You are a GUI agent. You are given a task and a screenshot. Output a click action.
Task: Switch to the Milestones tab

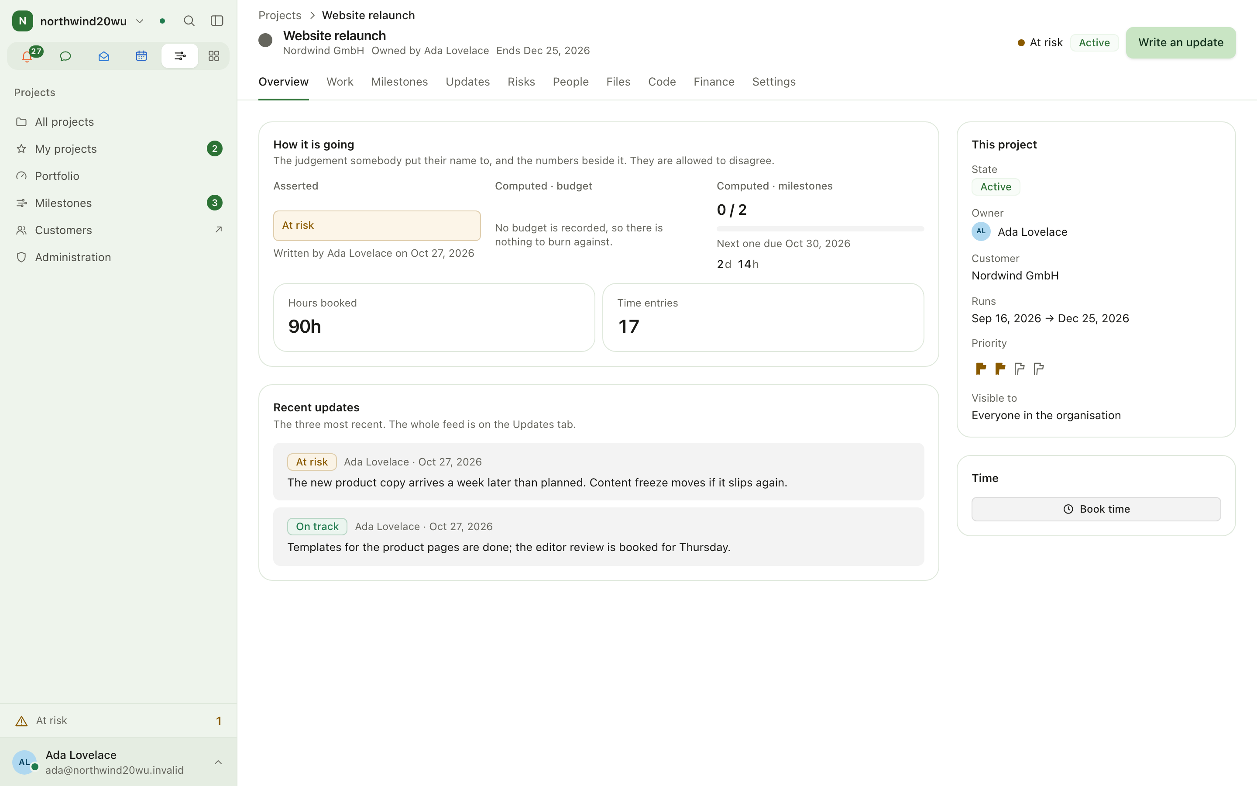coord(399,82)
